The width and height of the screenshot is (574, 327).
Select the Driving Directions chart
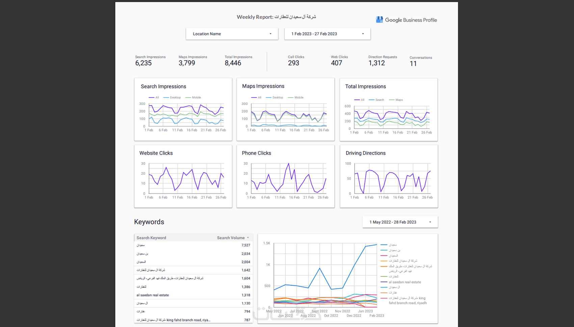tap(389, 176)
